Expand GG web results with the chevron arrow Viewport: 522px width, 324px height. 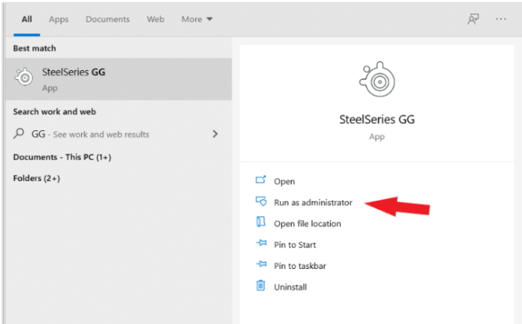tap(215, 134)
